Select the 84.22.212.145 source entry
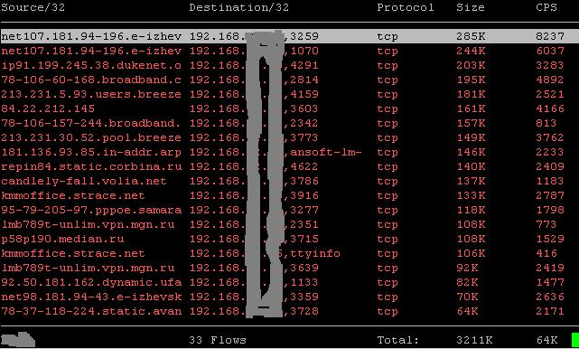The height and width of the screenshot is (349, 579). coord(48,108)
